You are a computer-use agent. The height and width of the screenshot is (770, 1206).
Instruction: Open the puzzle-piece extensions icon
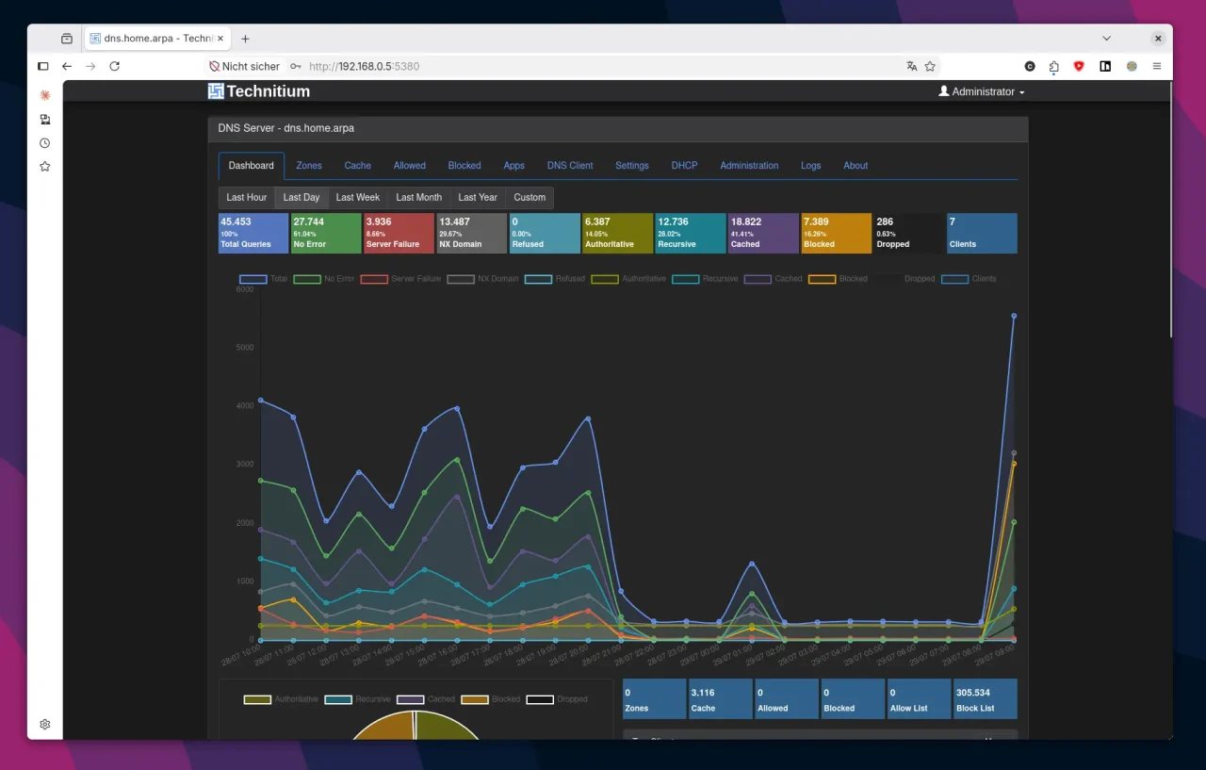pyautogui.click(x=1053, y=66)
